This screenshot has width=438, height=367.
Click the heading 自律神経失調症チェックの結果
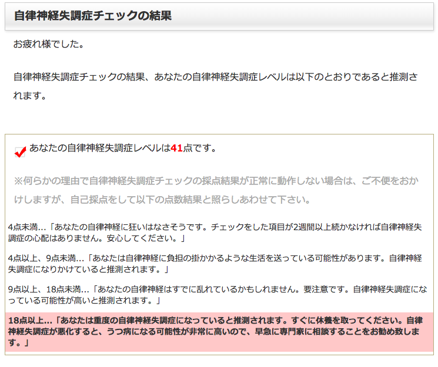click(x=92, y=16)
